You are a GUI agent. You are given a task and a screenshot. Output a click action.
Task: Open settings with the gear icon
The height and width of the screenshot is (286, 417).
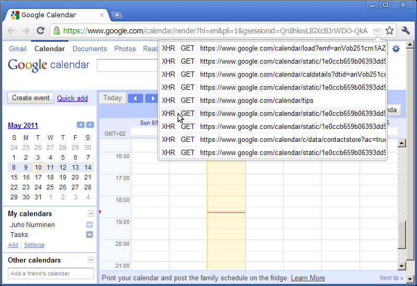396,49
